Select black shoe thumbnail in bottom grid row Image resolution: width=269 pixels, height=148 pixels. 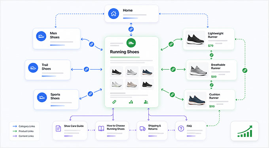coord(147,84)
